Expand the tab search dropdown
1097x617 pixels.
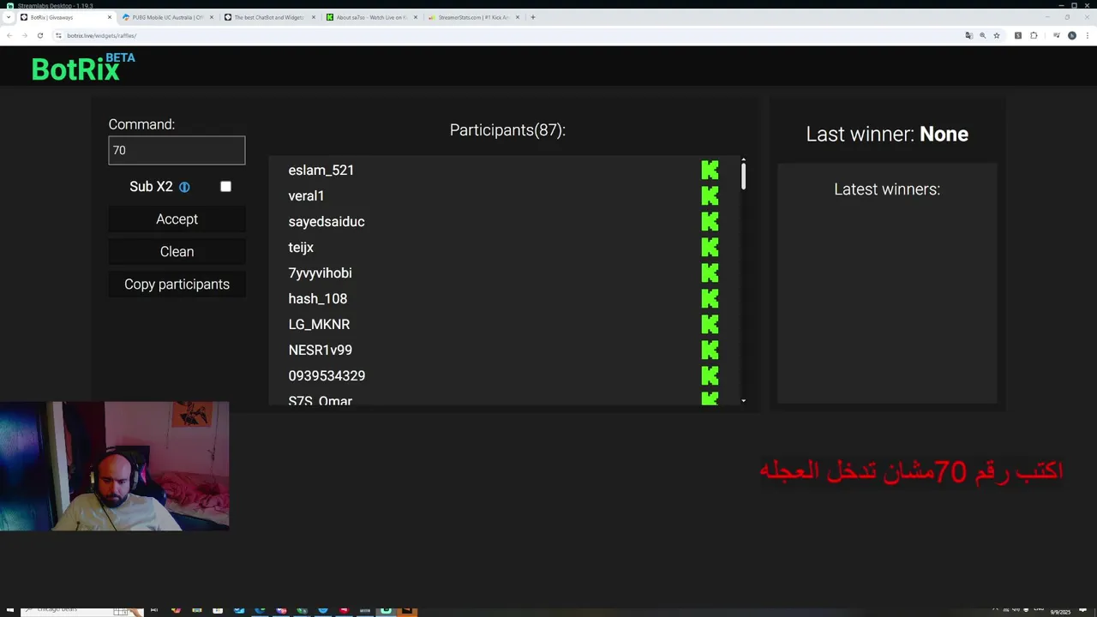9,17
